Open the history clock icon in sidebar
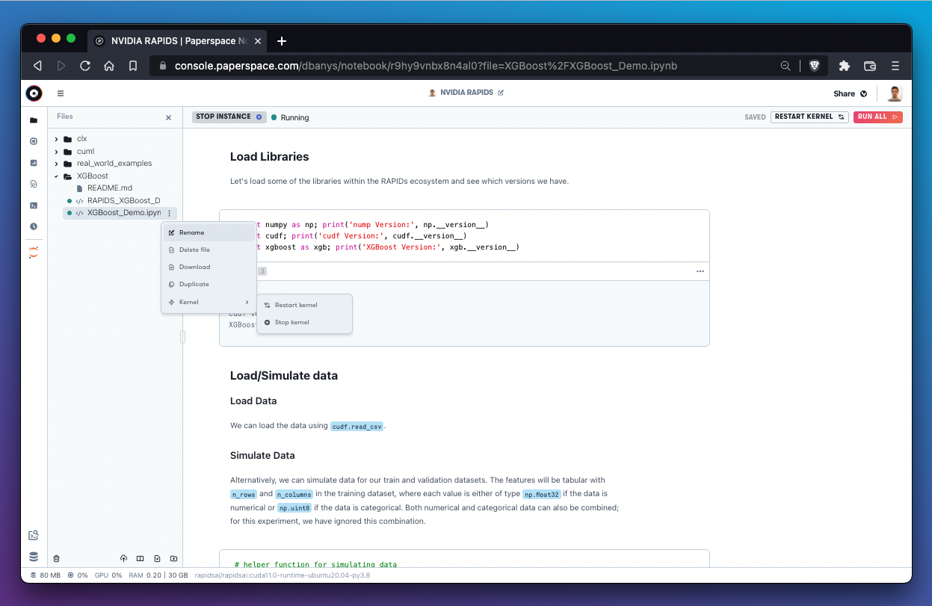This screenshot has height=606, width=932. point(33,226)
